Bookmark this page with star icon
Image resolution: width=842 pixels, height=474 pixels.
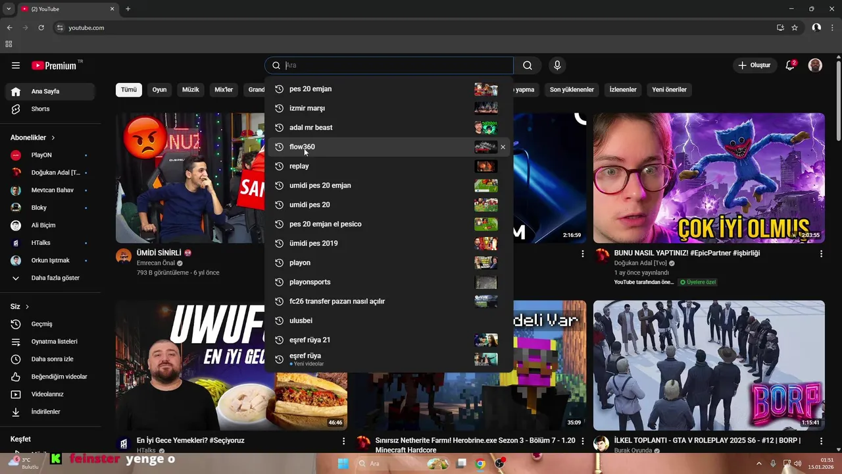point(795,28)
